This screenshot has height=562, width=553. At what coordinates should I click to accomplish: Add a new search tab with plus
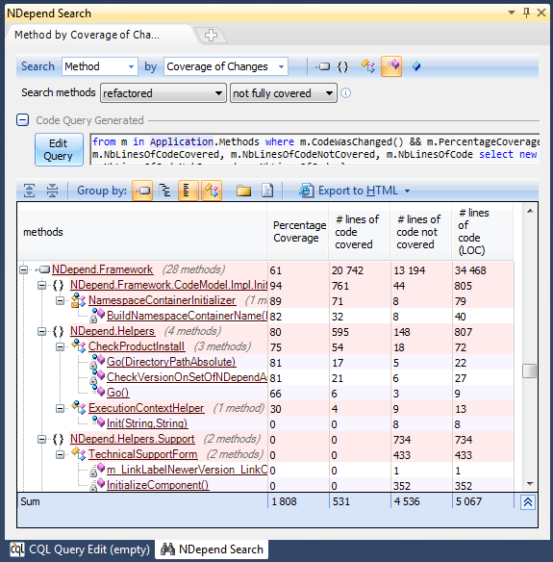tap(211, 35)
